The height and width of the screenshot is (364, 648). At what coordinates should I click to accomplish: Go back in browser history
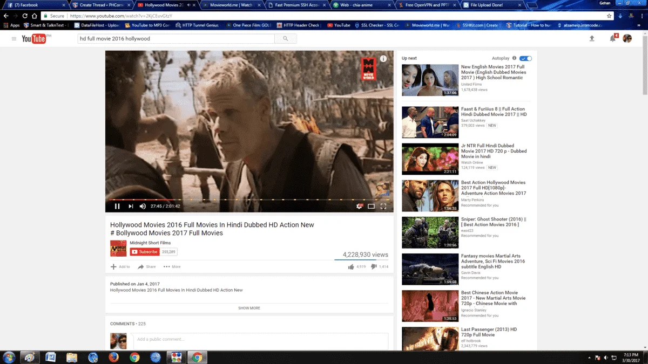[6, 16]
